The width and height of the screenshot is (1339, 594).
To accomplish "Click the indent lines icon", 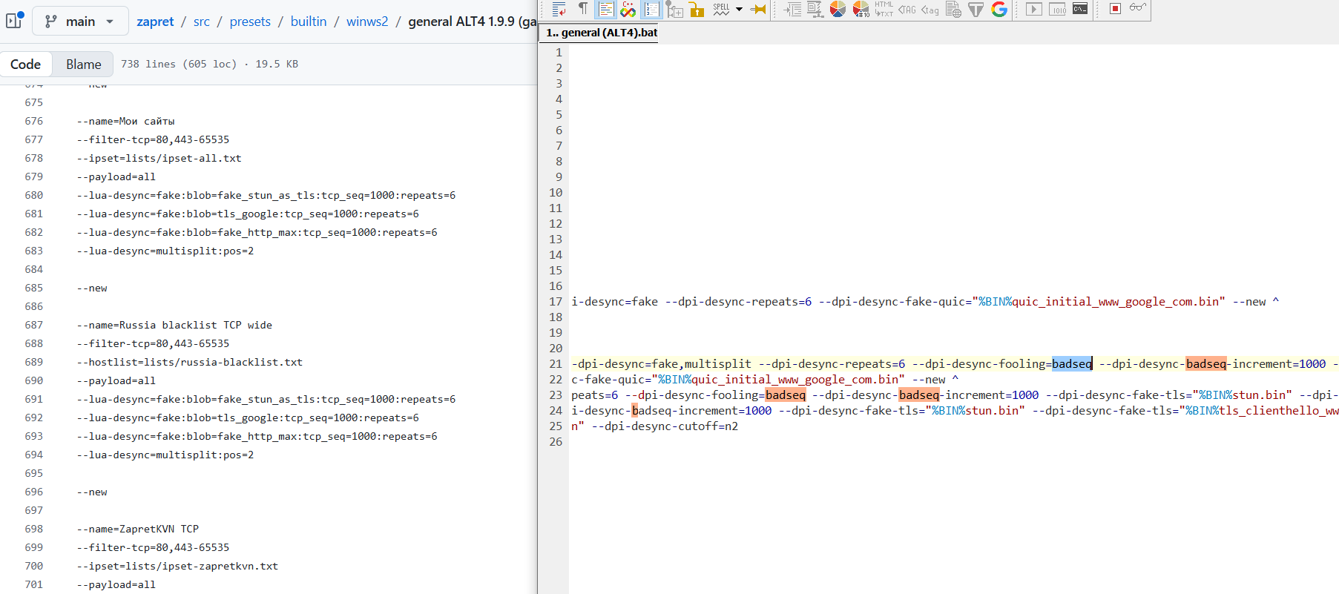I will (792, 9).
